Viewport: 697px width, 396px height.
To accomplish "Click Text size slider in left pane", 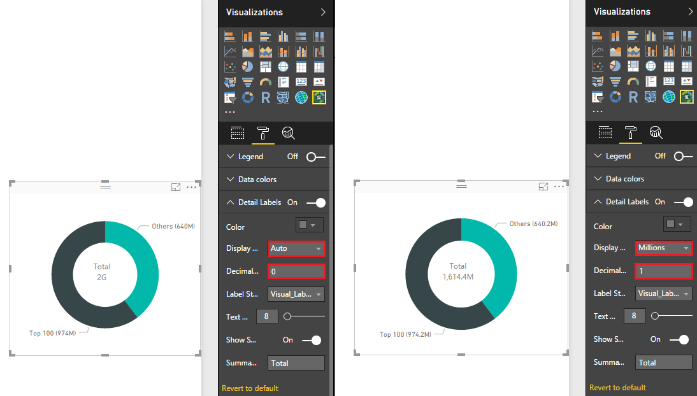I will pos(305,316).
